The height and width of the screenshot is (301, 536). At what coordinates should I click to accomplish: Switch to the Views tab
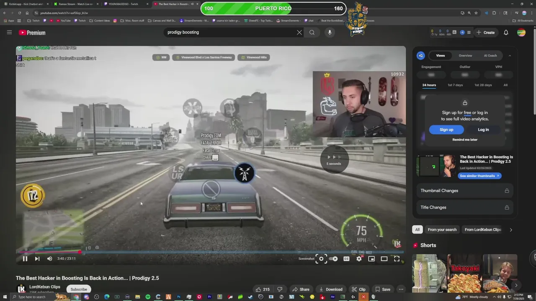point(441,56)
